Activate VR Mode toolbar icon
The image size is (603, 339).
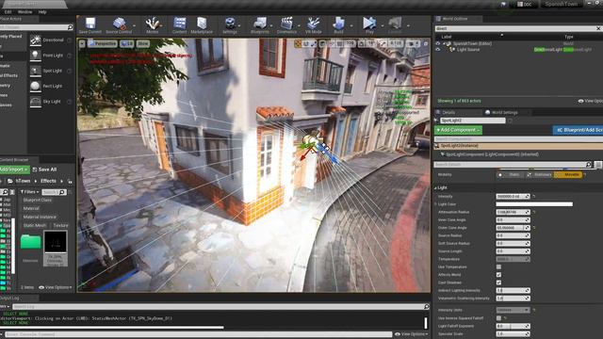pos(314,25)
